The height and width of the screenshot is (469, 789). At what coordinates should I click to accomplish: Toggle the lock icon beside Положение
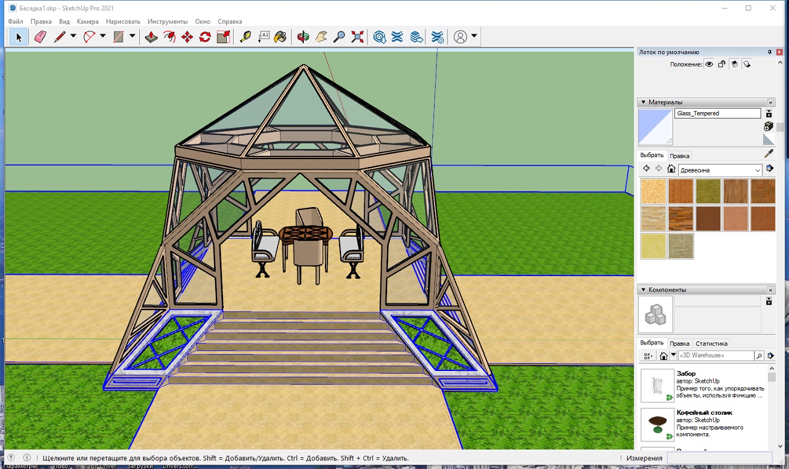pyautogui.click(x=722, y=64)
